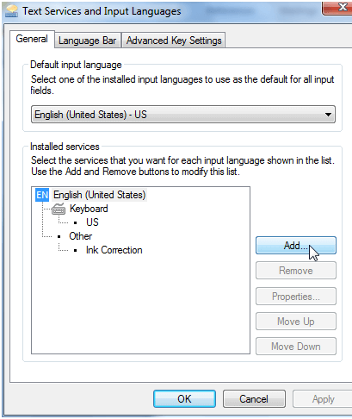Open the default input language dropdown arrow
This screenshot has width=352, height=419.
click(x=328, y=115)
